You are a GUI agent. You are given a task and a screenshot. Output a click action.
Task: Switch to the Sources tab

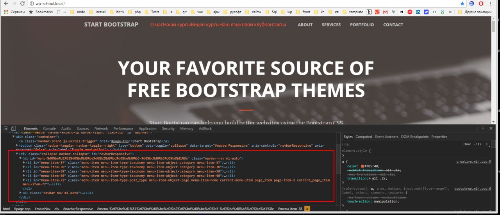(83, 128)
